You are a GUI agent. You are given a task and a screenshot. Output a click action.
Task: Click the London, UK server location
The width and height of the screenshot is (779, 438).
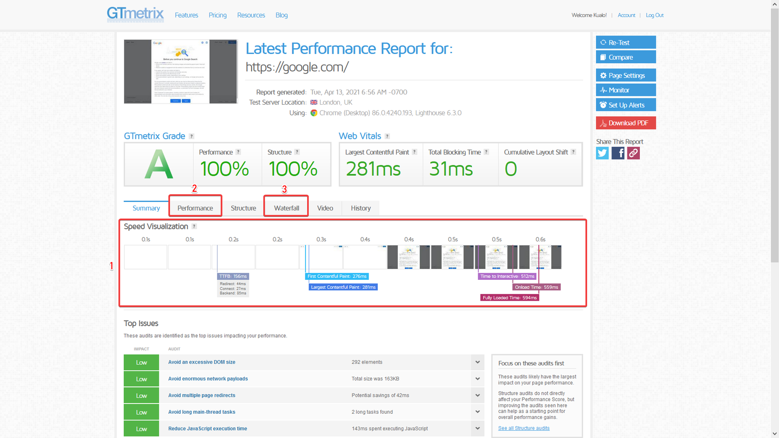pos(335,102)
